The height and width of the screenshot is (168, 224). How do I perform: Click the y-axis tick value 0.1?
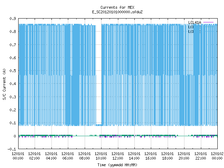(x=13, y=123)
